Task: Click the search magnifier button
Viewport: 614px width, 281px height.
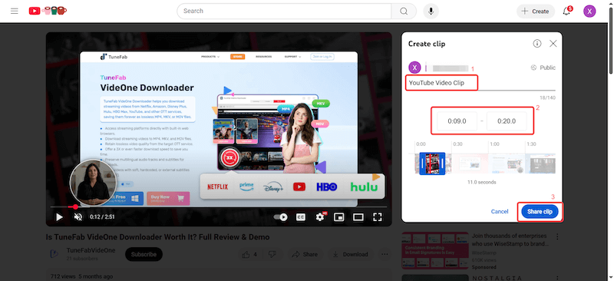Action: [404, 11]
